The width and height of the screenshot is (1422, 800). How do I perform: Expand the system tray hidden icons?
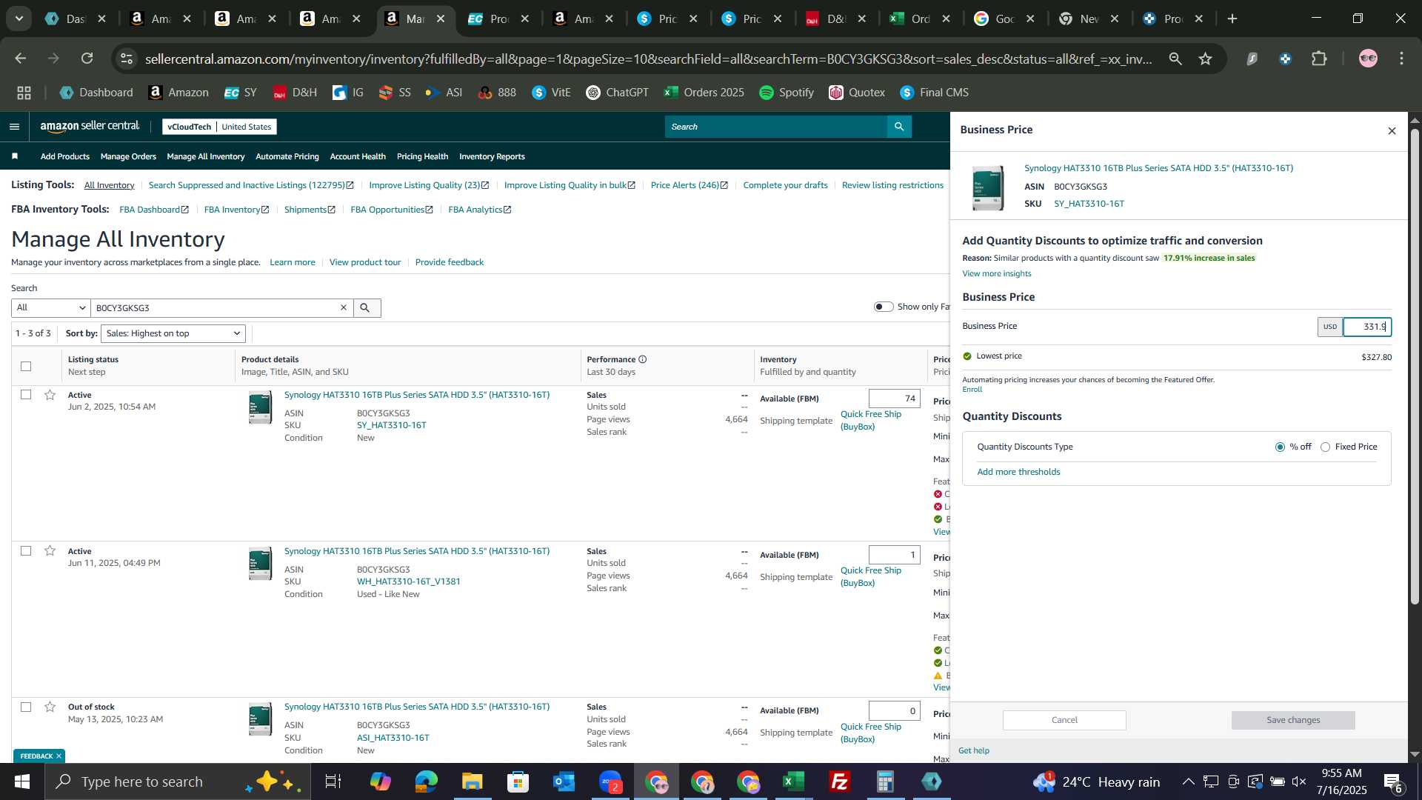pos(1188,781)
